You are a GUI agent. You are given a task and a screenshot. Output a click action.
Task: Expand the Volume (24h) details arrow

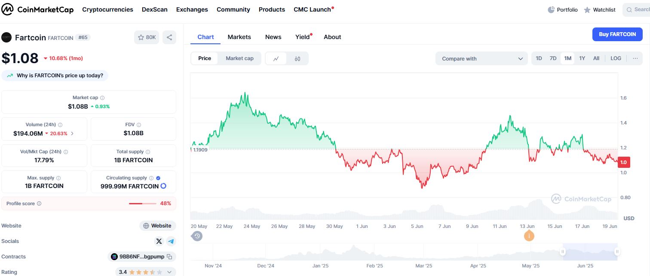(72, 133)
